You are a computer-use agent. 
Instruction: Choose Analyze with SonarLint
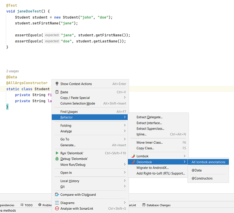coord(90,209)
